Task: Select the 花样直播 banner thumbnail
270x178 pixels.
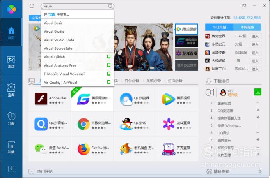Action: [187, 53]
